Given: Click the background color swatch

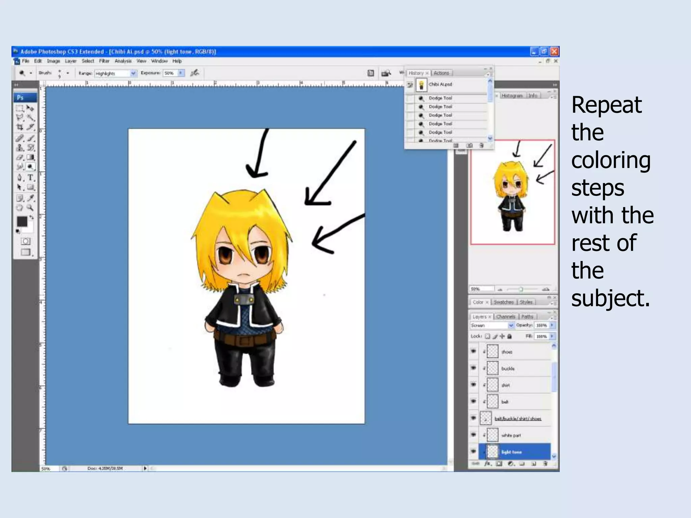Looking at the screenshot, I should (x=29, y=228).
